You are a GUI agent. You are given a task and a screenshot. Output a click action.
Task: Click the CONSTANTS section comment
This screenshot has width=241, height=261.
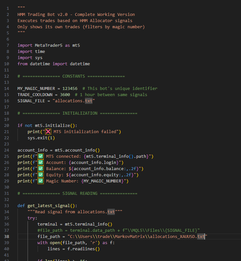coord(71,76)
